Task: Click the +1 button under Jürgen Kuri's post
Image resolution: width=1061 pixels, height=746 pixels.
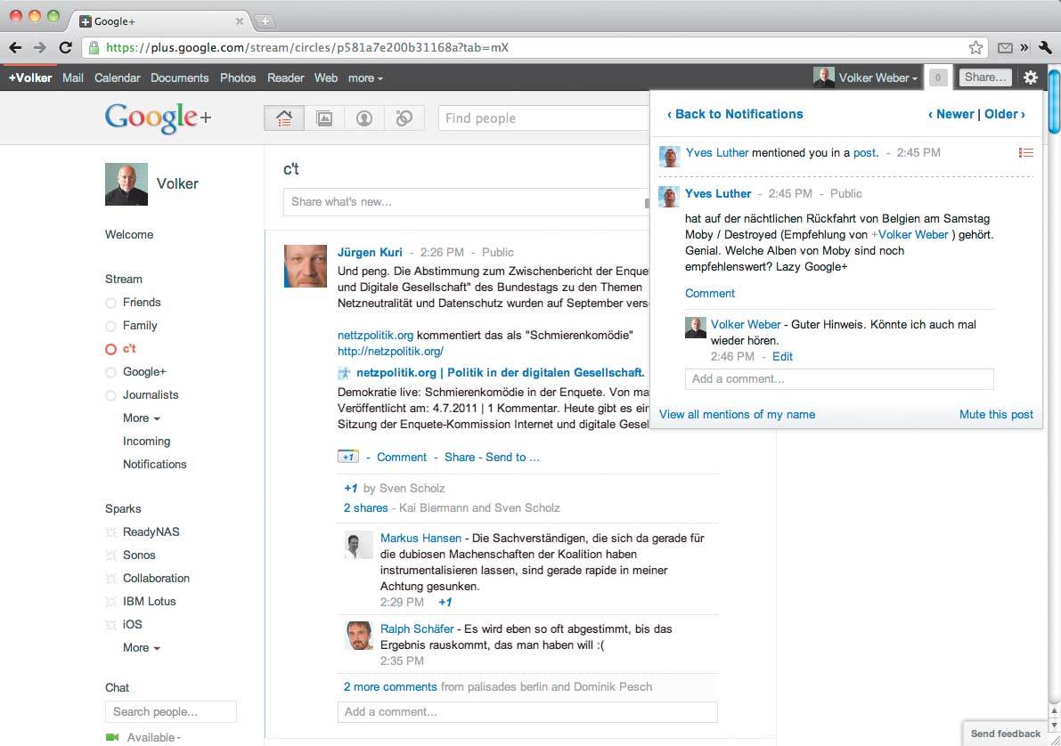Action: click(x=347, y=457)
